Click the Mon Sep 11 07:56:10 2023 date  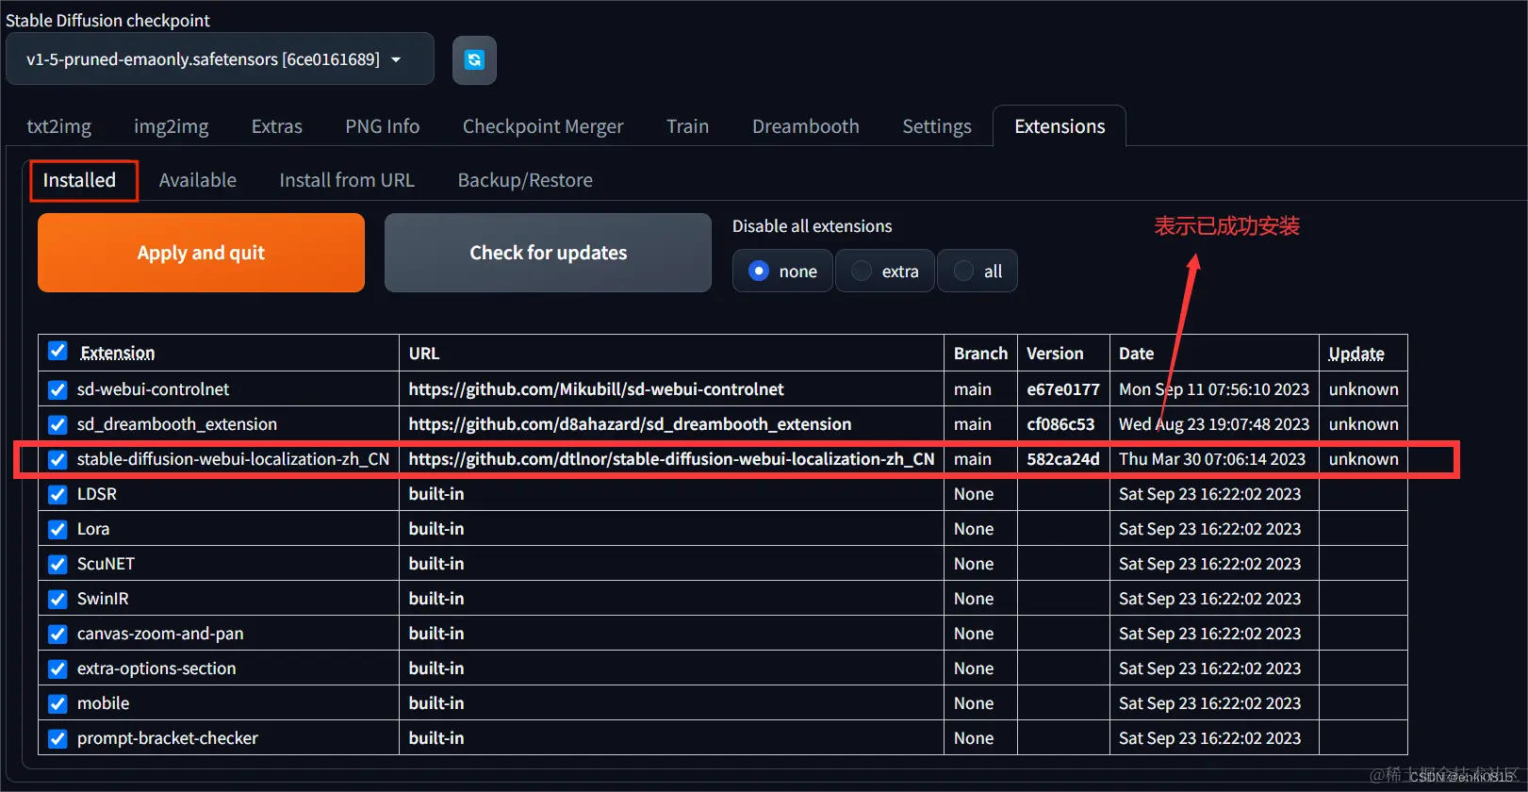(1214, 389)
